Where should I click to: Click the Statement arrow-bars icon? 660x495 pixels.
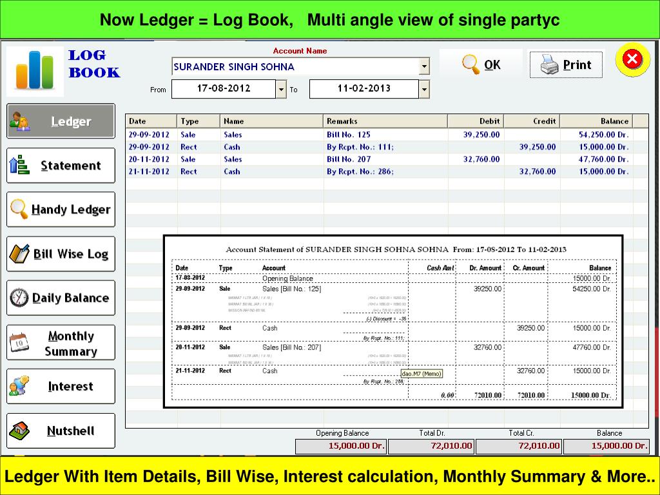[x=19, y=165]
